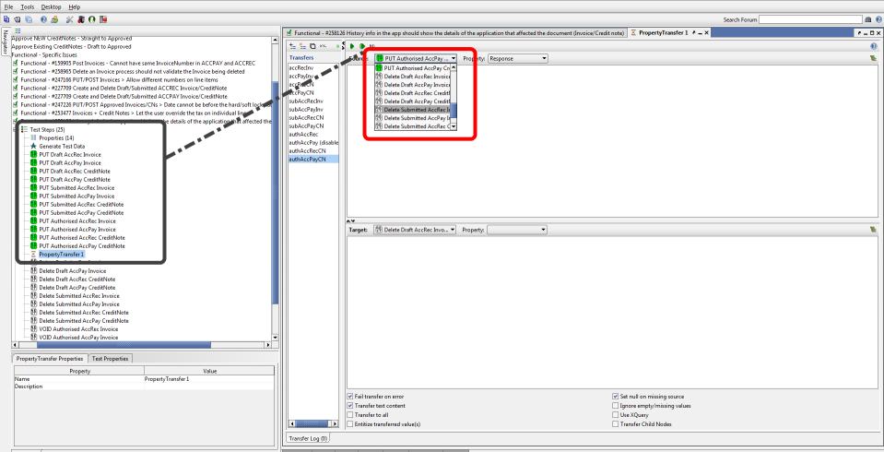Click the first main toolbar icon (new project)

[x=6, y=19]
